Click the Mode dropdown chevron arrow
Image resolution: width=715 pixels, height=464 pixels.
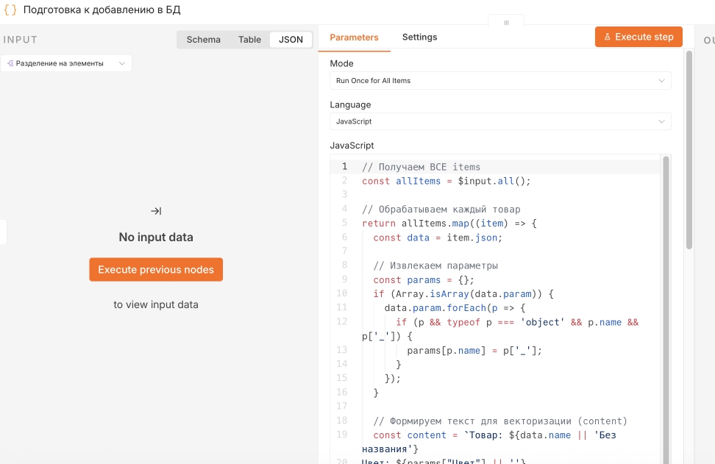[x=661, y=81]
